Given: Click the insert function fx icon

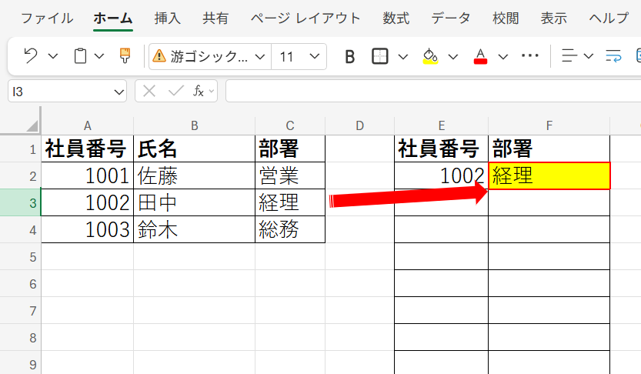Looking at the screenshot, I should tap(199, 92).
